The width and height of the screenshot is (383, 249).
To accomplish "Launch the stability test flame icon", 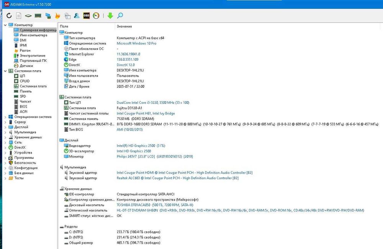I will point(57,16).
